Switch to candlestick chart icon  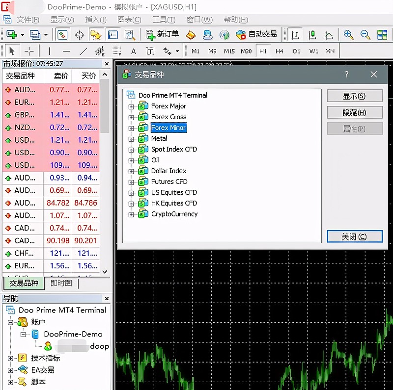tap(312, 35)
